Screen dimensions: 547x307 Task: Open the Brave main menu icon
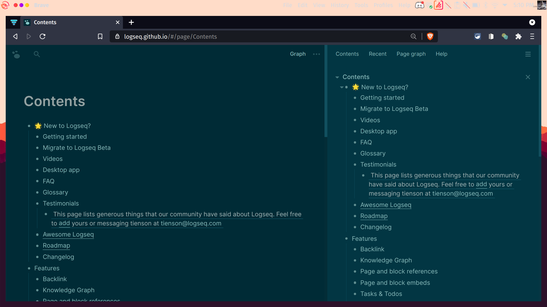[x=532, y=36]
